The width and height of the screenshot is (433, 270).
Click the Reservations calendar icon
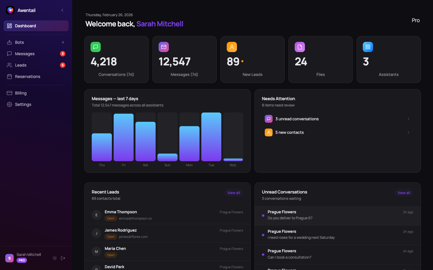coord(9,76)
